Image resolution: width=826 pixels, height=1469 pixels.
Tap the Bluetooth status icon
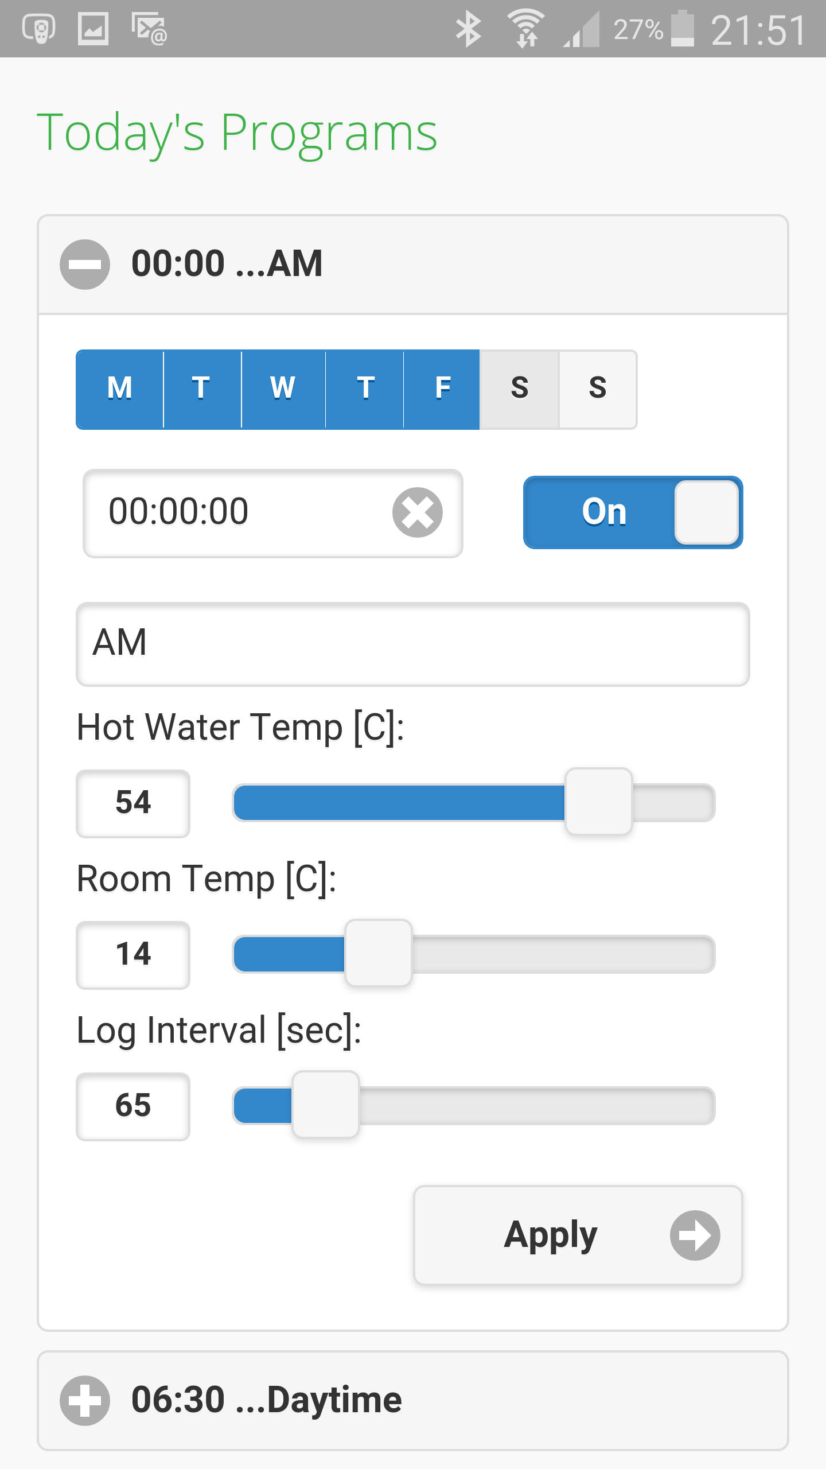(468, 29)
